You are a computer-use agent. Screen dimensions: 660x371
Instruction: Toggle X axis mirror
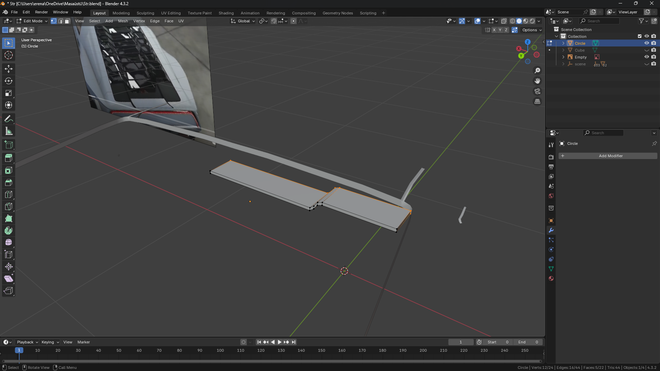click(x=494, y=30)
